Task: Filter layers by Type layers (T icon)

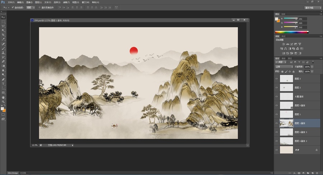Action: click(x=299, y=62)
